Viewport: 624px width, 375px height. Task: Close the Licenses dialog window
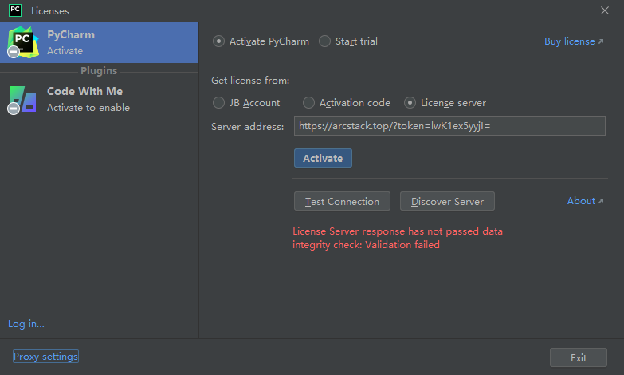click(x=605, y=10)
